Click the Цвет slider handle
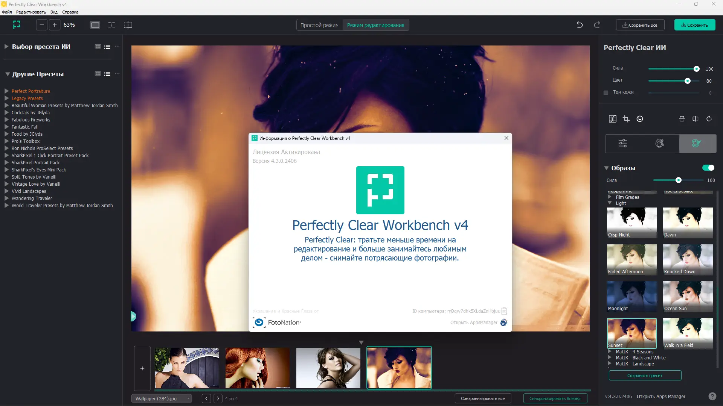 [688, 81]
